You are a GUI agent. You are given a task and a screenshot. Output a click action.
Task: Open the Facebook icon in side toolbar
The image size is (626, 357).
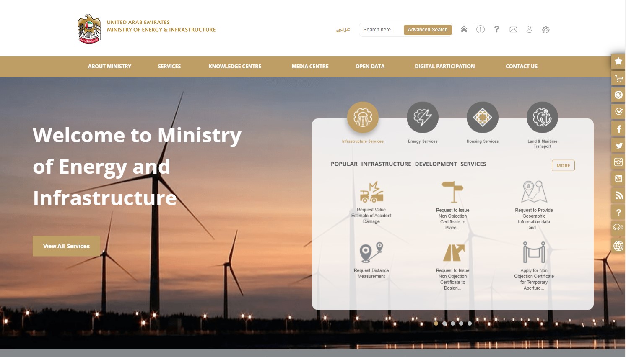pos(618,128)
